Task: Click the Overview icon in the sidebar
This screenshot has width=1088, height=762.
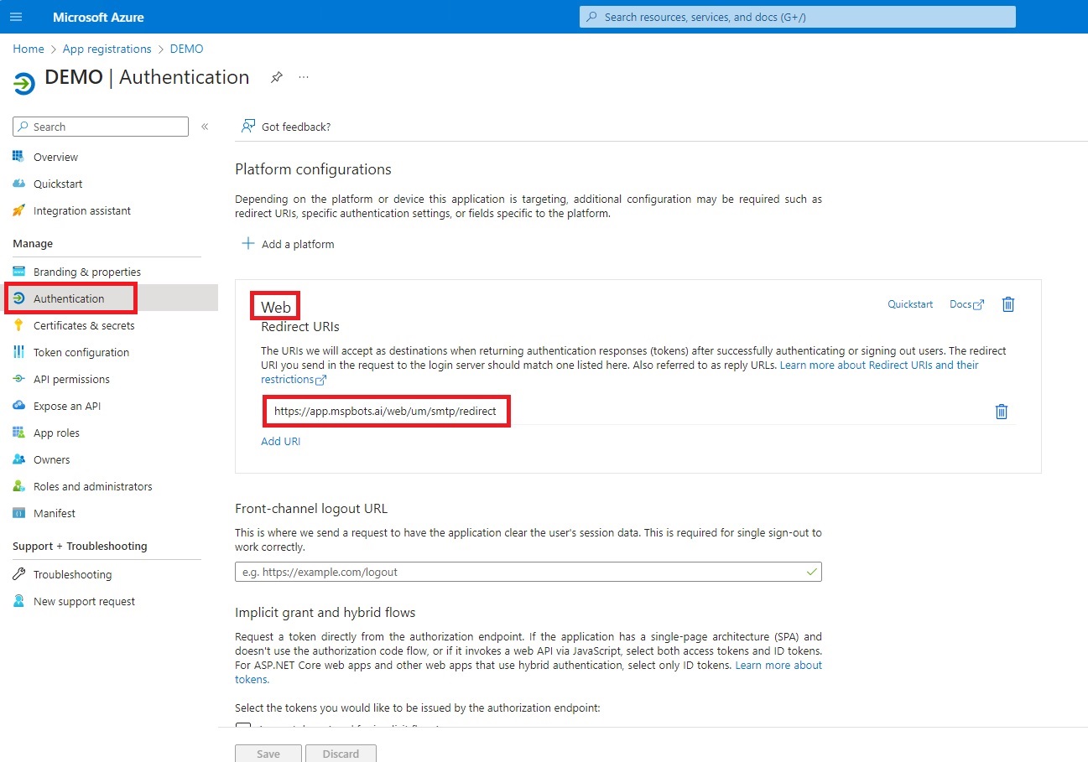Action: point(18,157)
